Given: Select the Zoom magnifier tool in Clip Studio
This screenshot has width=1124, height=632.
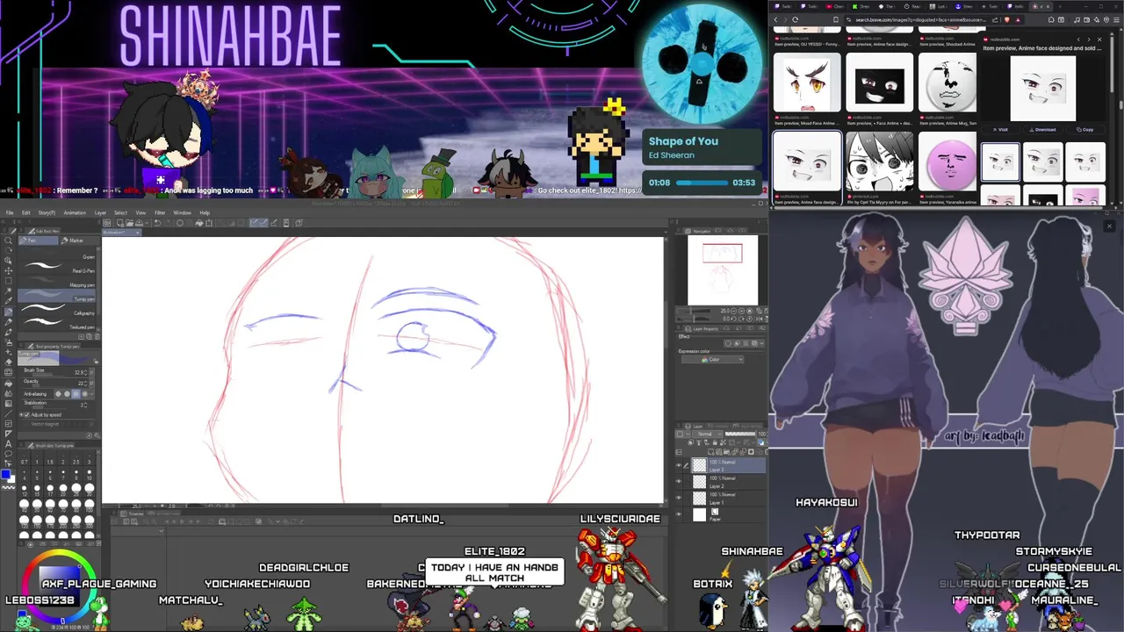Looking at the screenshot, I should pos(8,241).
